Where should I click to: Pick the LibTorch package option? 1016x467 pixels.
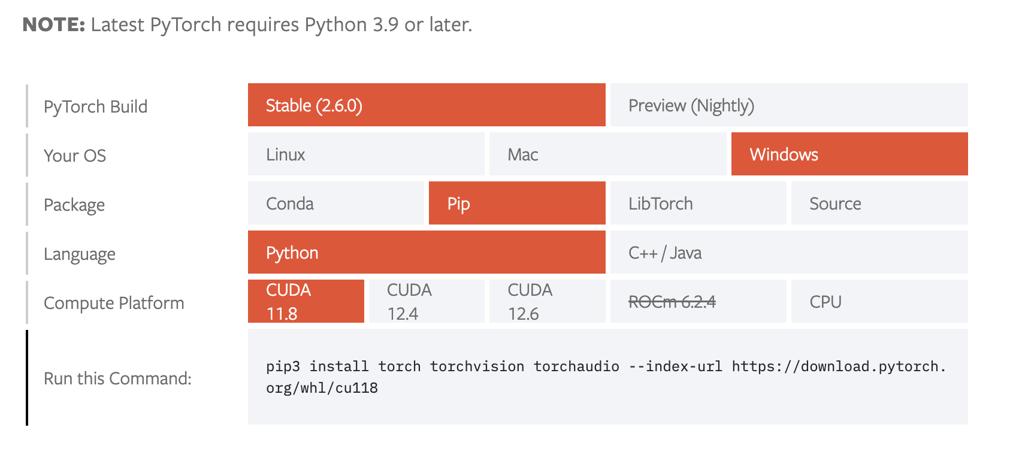coord(698,204)
